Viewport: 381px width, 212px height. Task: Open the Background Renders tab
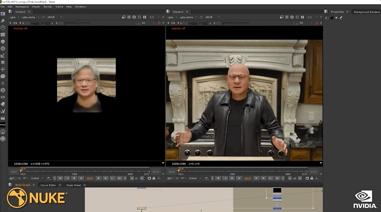pyautogui.click(x=367, y=11)
